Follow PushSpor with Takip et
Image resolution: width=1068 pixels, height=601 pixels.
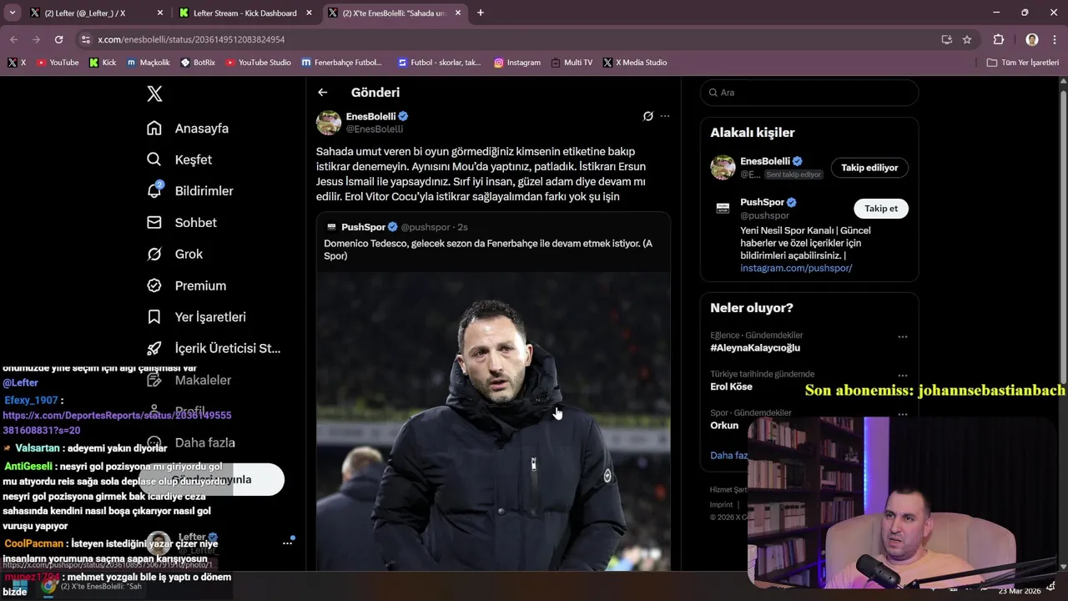pyautogui.click(x=881, y=209)
